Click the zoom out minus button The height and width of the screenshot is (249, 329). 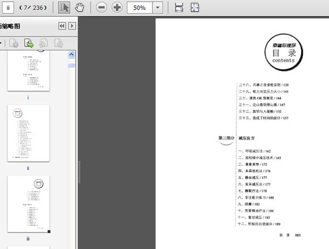101,8
